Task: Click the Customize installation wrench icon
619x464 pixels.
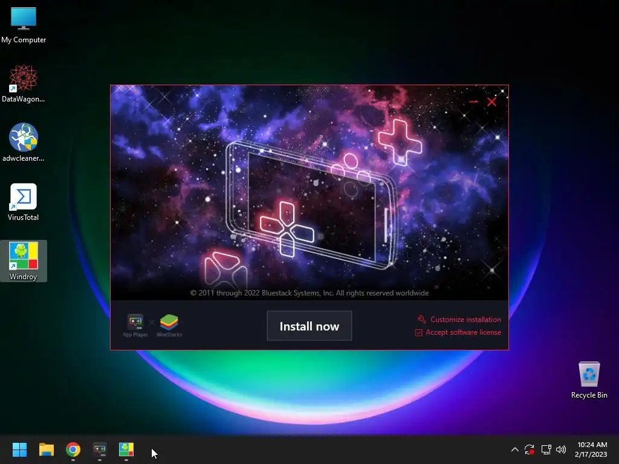Action: tap(421, 319)
